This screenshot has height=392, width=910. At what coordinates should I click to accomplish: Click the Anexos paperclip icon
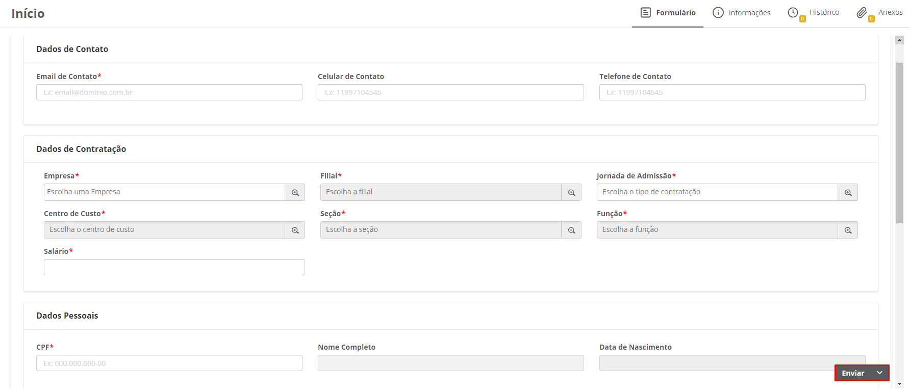point(862,13)
